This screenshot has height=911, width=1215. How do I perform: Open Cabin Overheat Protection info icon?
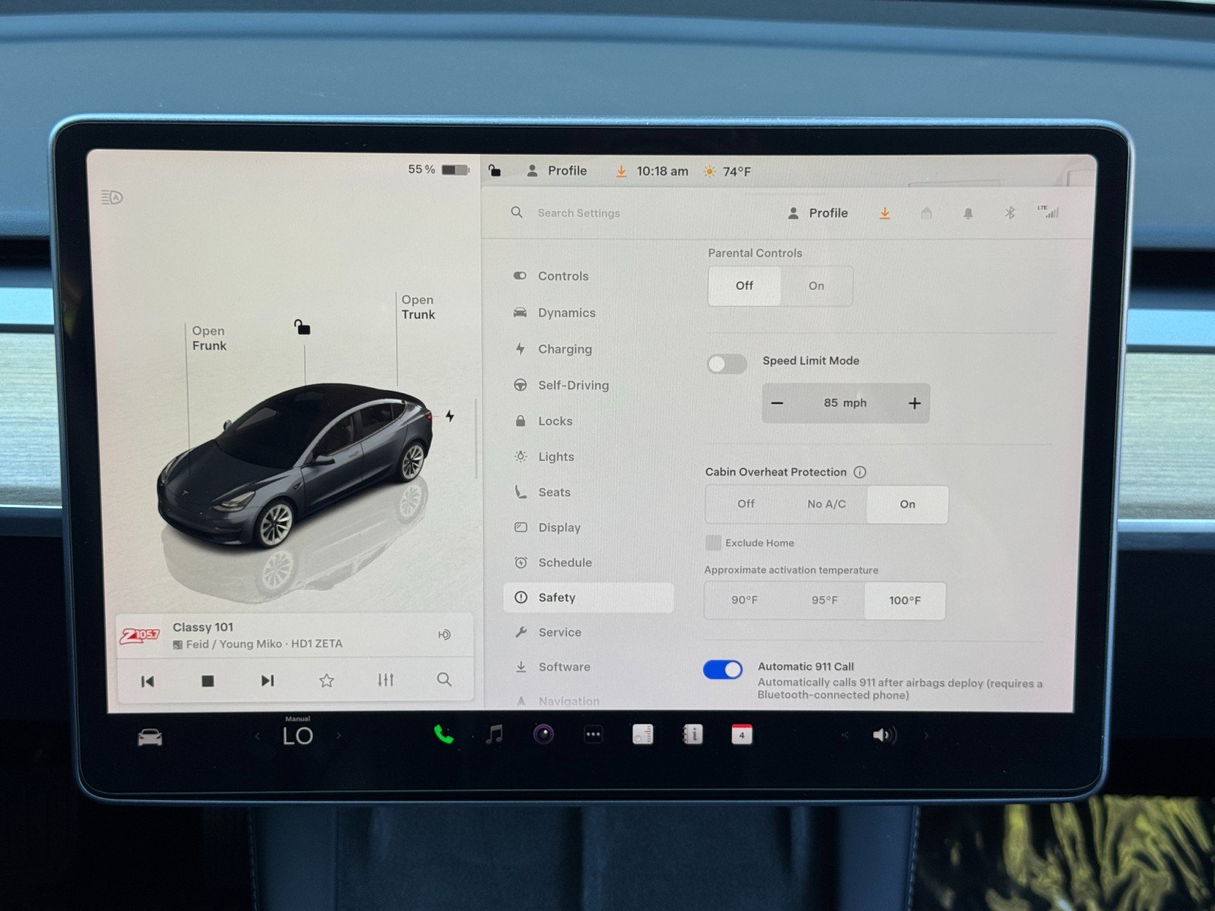point(860,472)
